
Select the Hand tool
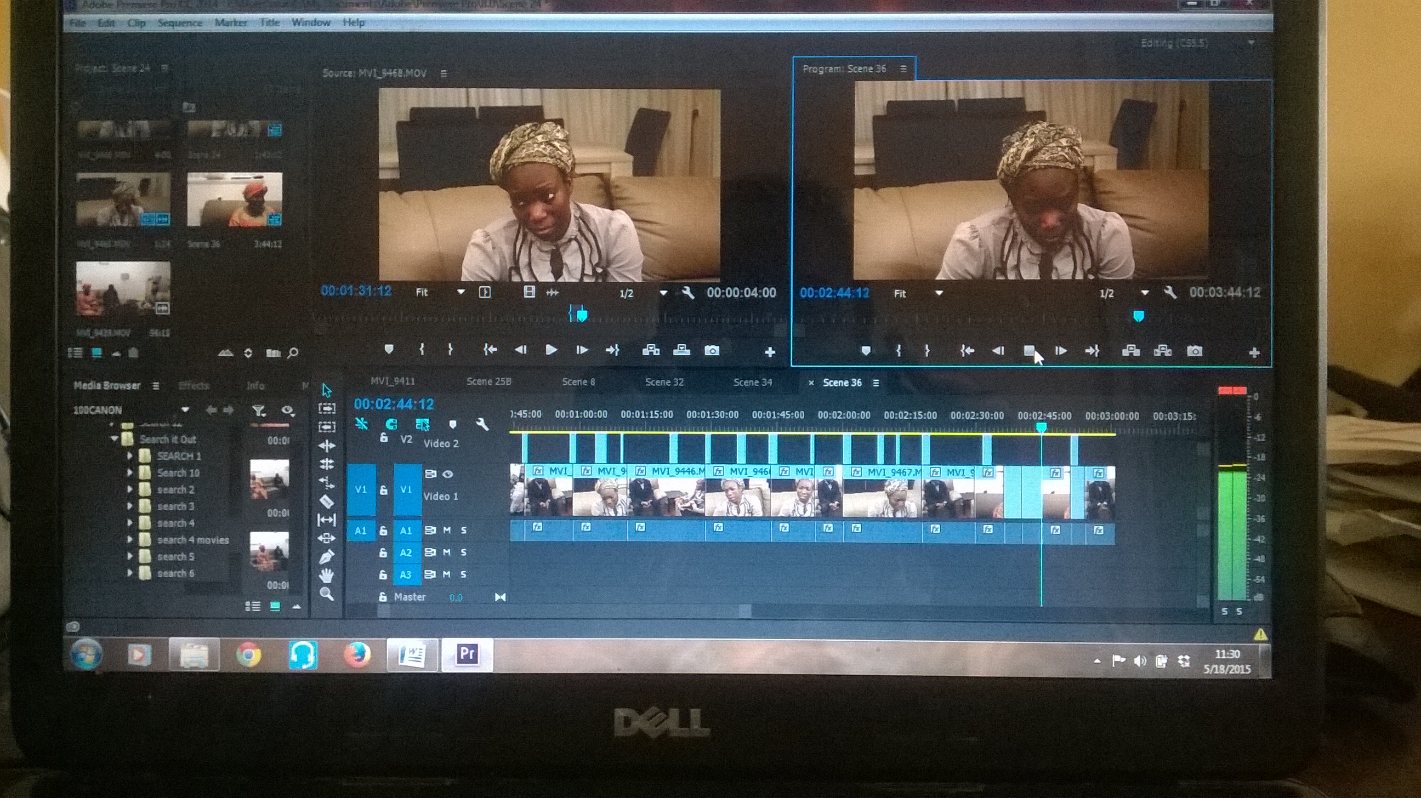pyautogui.click(x=327, y=575)
